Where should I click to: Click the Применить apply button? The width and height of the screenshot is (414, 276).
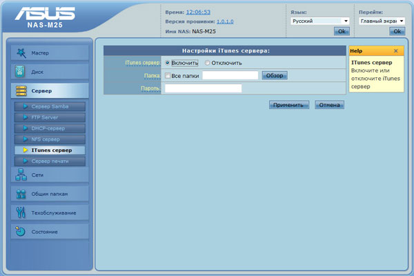(289, 105)
